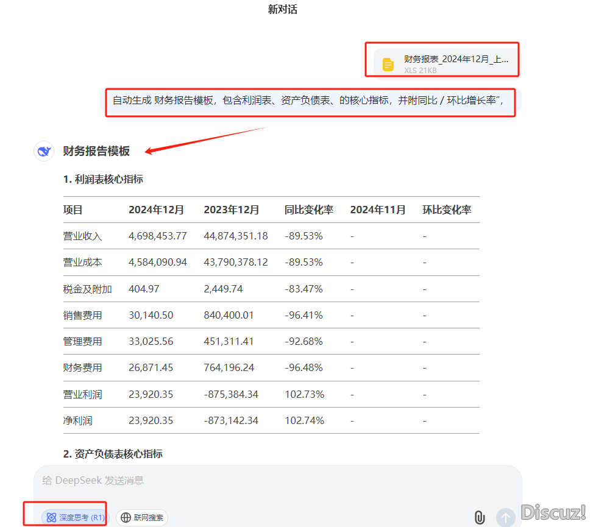Toggle the 联网搜索 web search button
596x527 pixels.
(142, 517)
